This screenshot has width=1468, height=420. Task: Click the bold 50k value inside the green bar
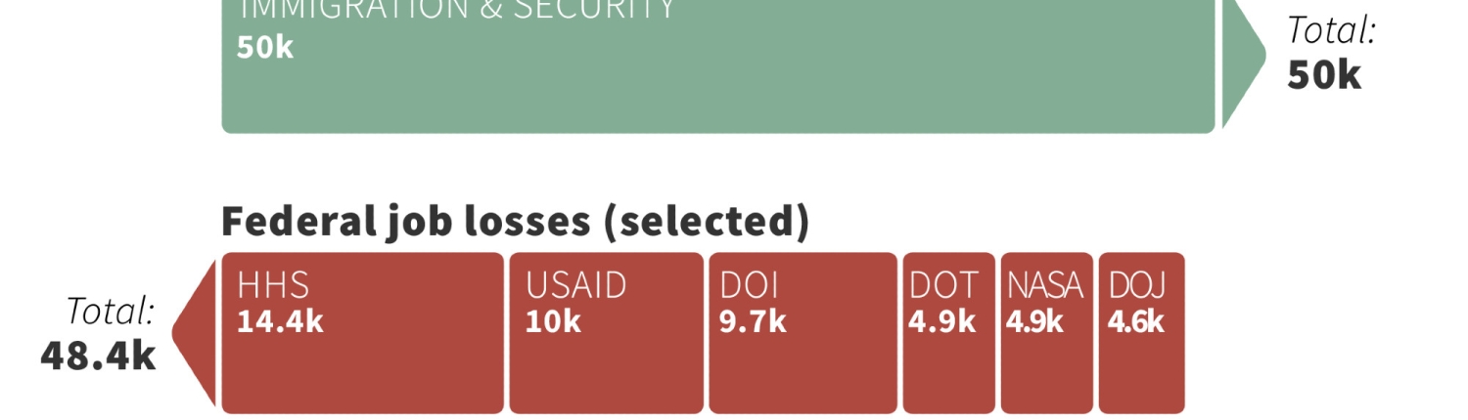pos(264,47)
